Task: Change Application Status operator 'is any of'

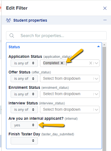Action: (24, 63)
